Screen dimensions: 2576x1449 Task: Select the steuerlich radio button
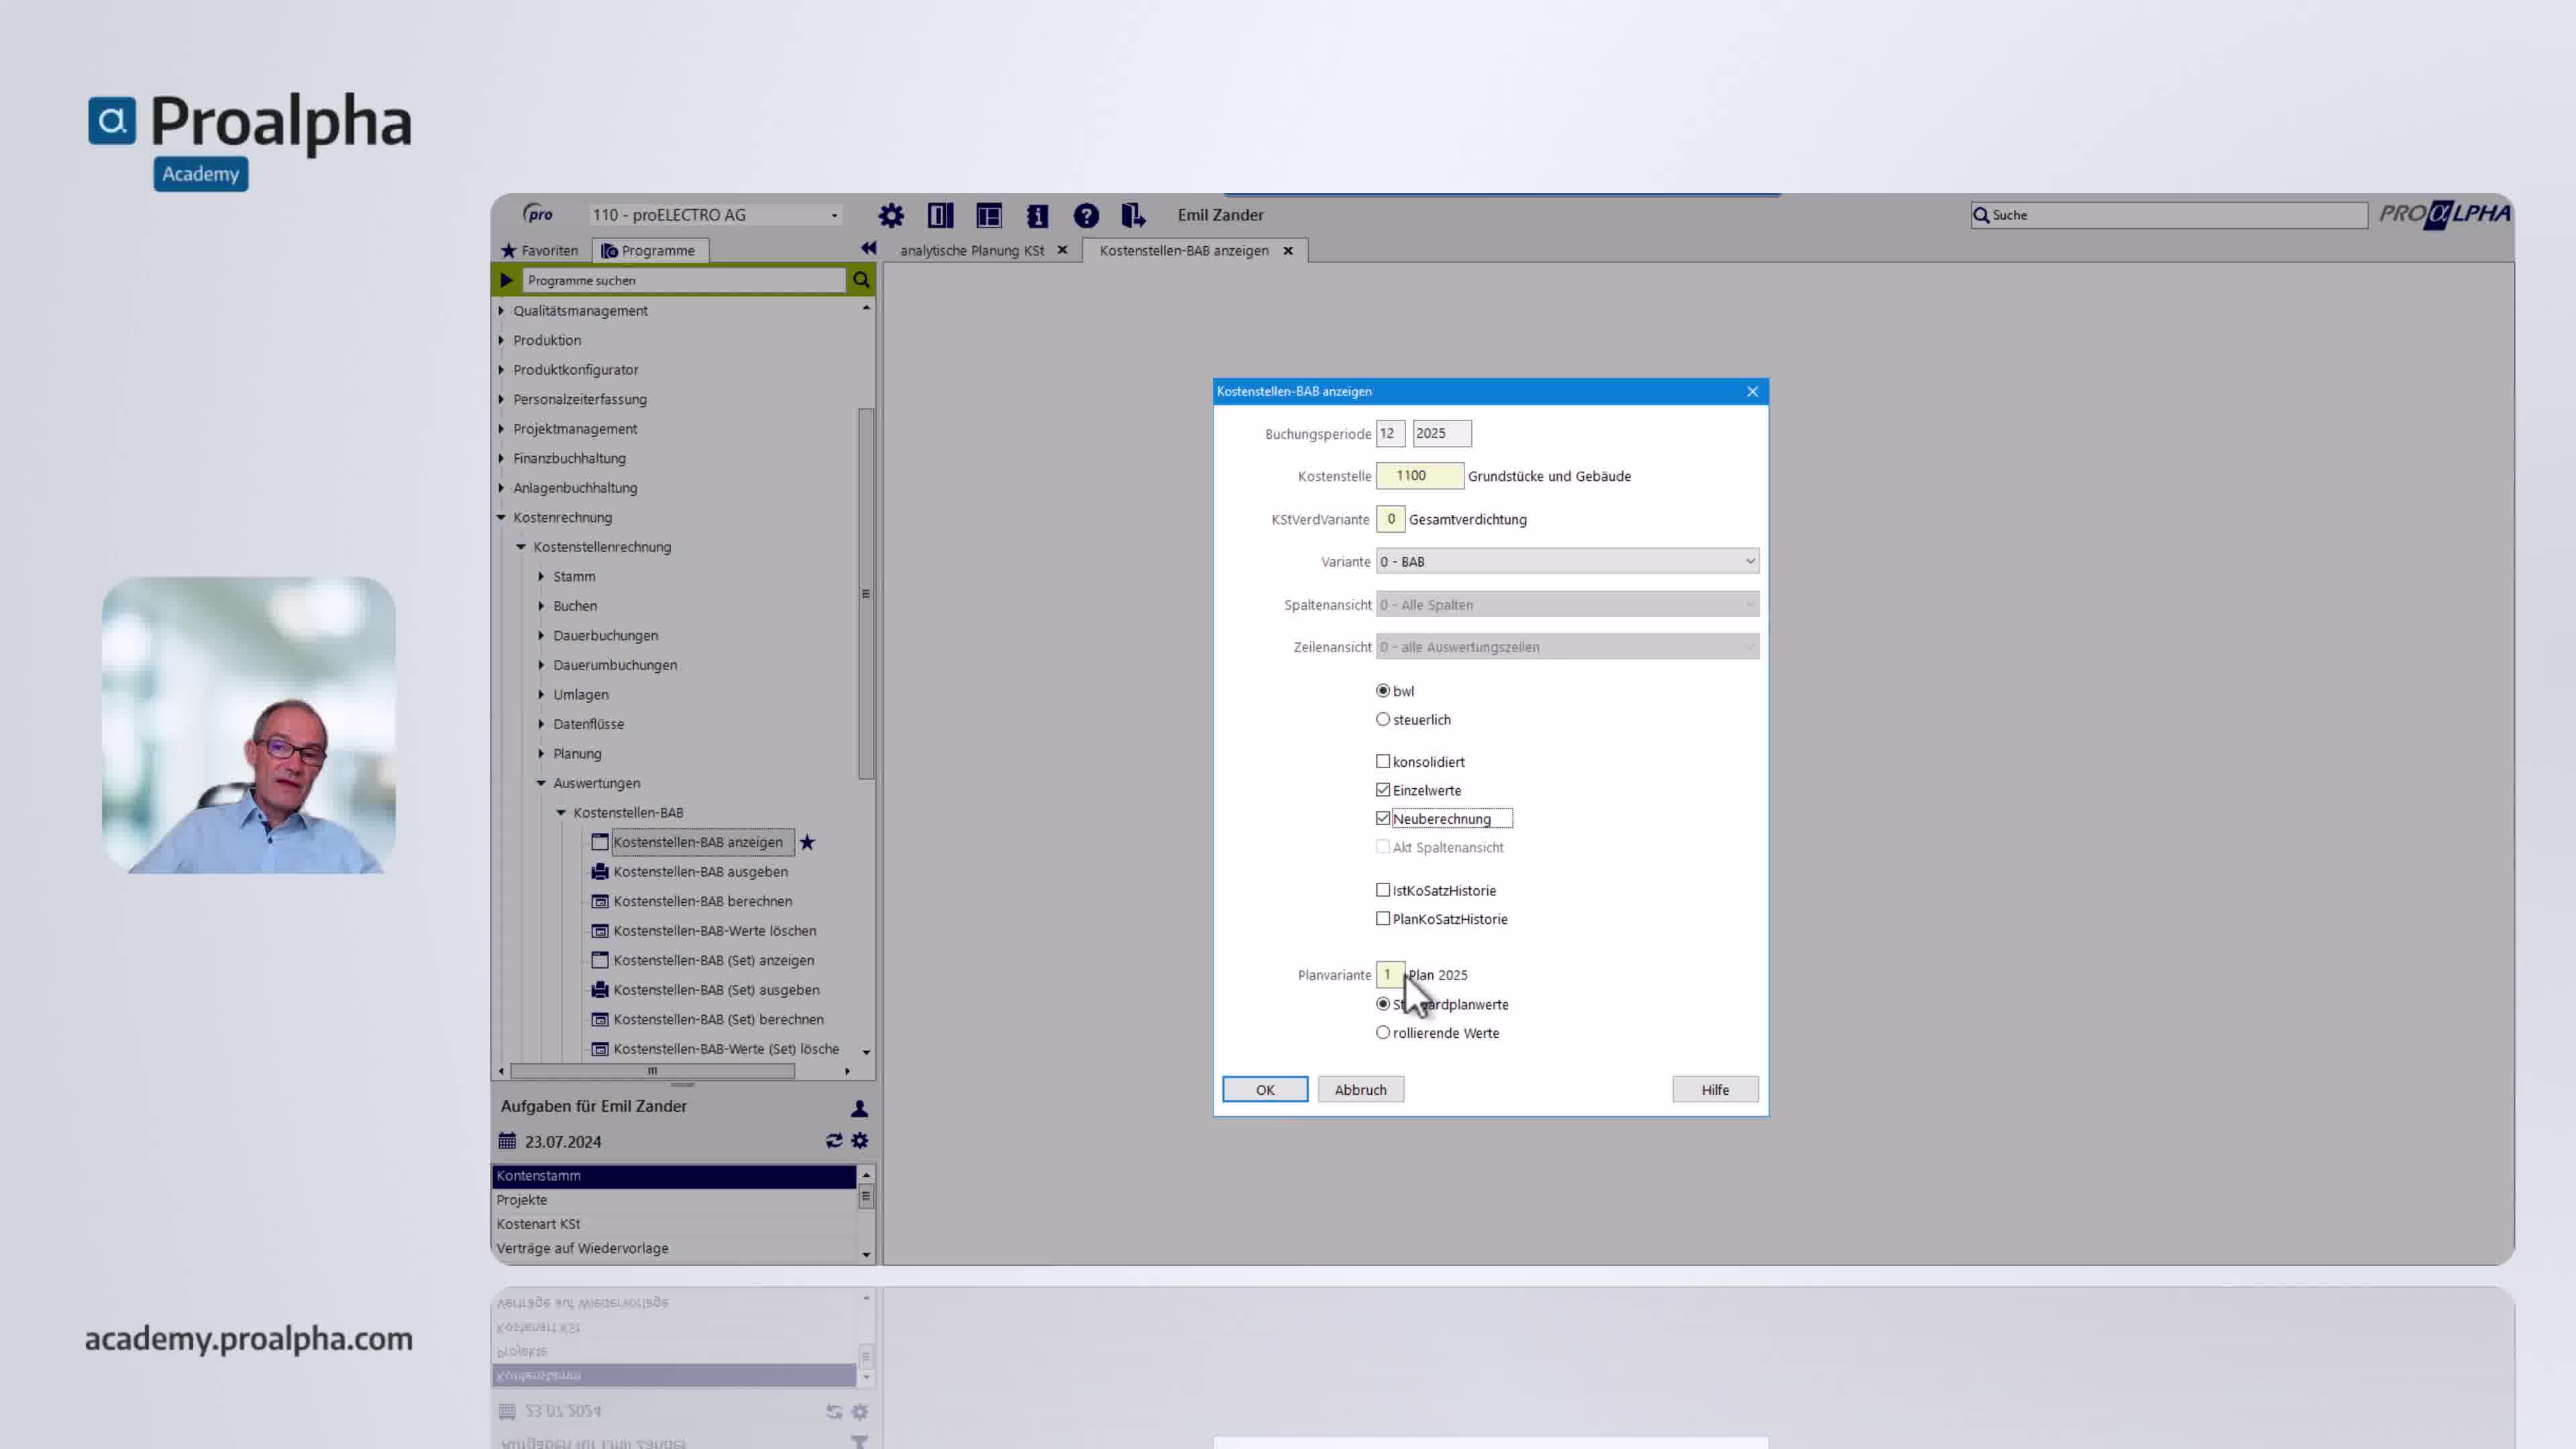(1383, 719)
